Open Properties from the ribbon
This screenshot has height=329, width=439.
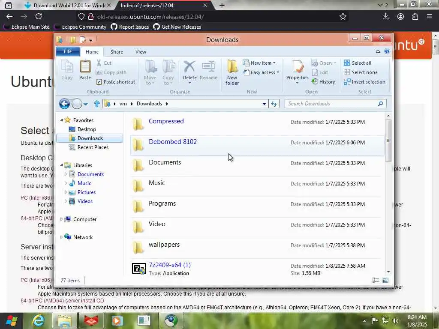pyautogui.click(x=298, y=72)
